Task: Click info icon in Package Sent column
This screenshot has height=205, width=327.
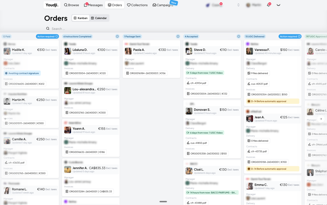Action: pyautogui.click(x=178, y=36)
